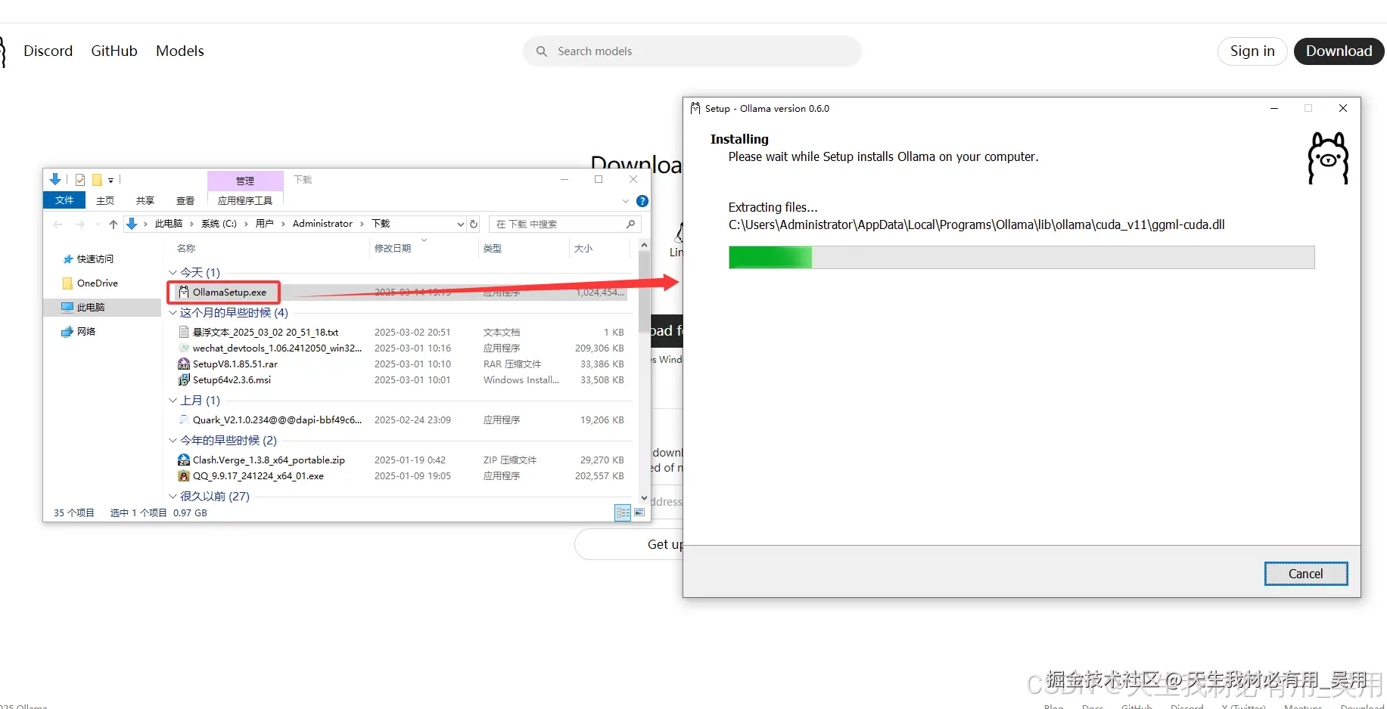
Task: Click the blue download arrow in Explorer title bar
Action: pos(55,179)
